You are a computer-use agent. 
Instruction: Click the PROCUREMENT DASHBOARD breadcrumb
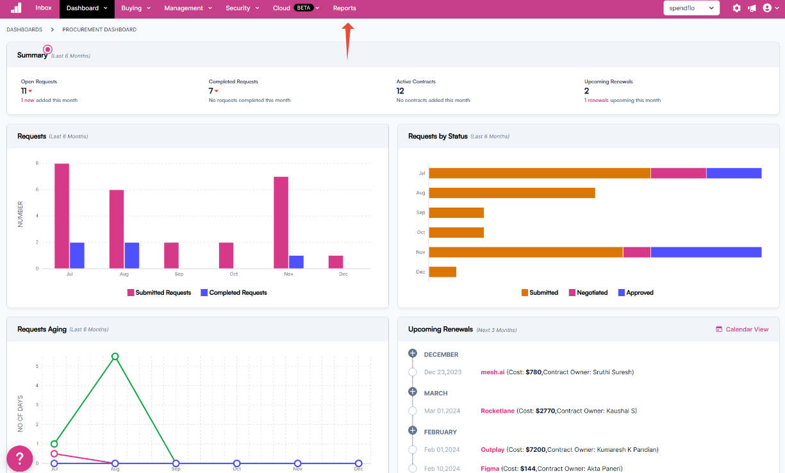pos(99,29)
